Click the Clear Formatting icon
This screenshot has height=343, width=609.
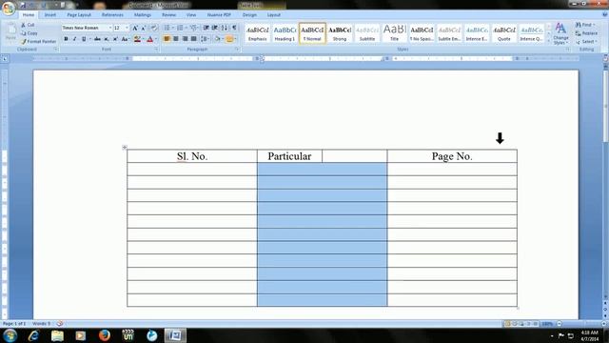[154, 28]
